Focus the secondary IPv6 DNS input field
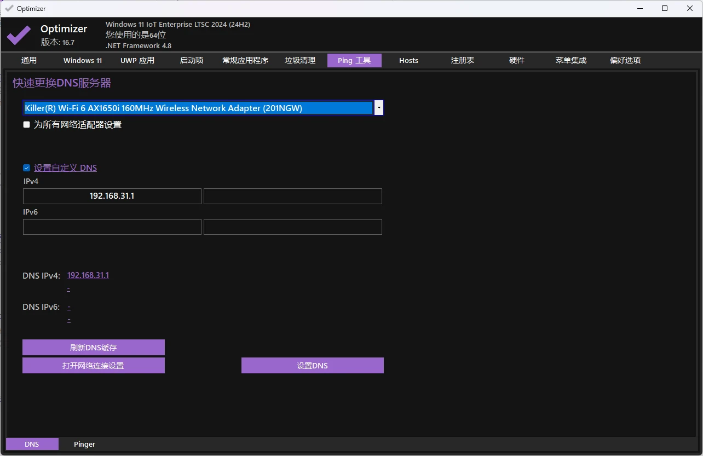Image resolution: width=703 pixels, height=456 pixels. (293, 227)
